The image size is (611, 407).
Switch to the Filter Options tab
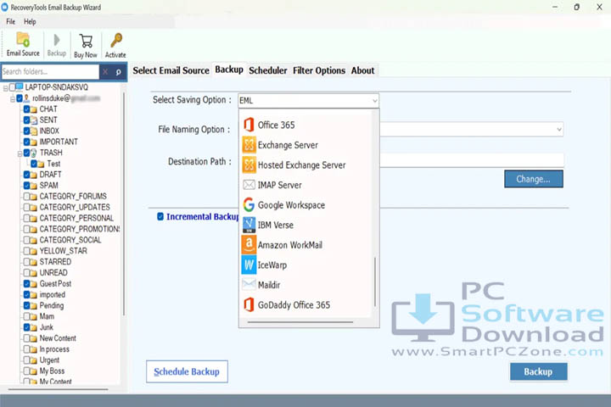[x=319, y=70]
